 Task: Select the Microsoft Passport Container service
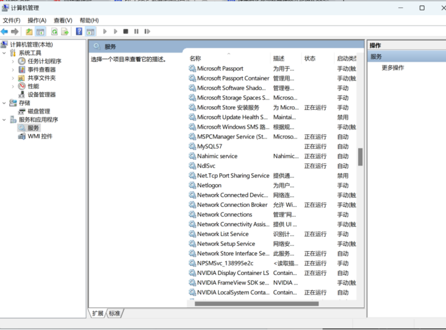272,78
